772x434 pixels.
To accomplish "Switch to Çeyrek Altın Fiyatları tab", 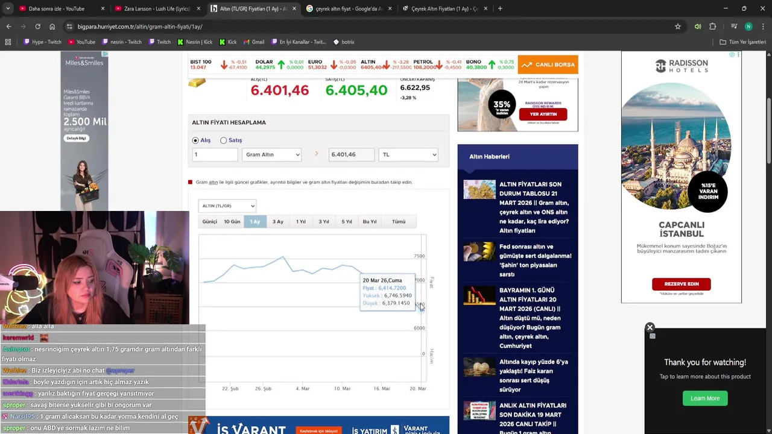I will pyautogui.click(x=445, y=8).
